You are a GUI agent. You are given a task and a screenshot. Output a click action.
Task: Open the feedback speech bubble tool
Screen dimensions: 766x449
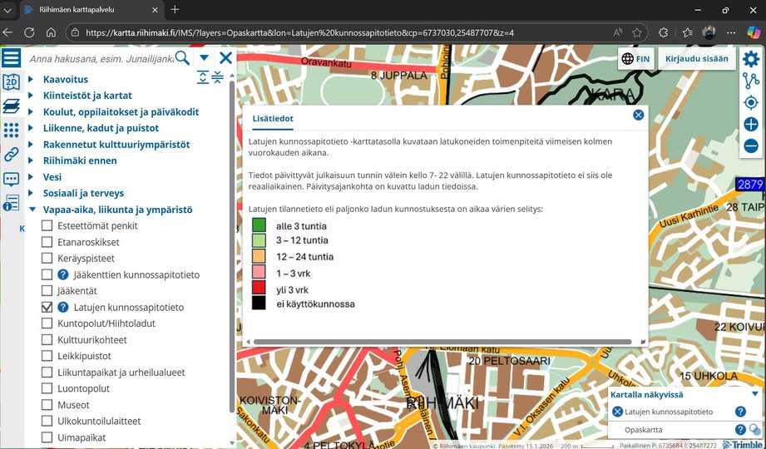coord(11,179)
